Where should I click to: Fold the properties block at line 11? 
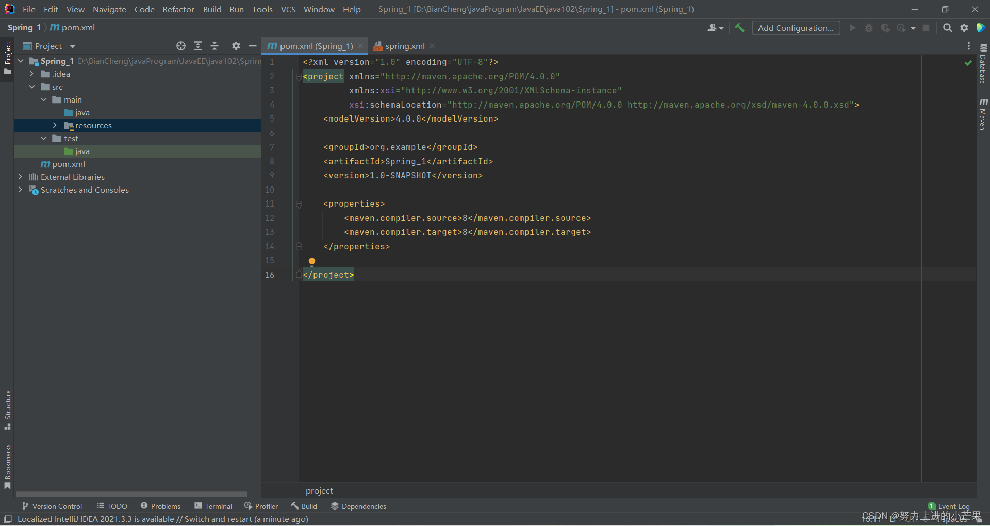click(299, 204)
